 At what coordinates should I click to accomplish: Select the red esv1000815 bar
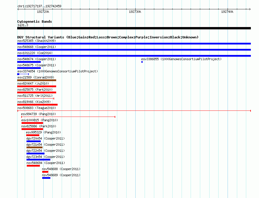(x=32, y=123)
